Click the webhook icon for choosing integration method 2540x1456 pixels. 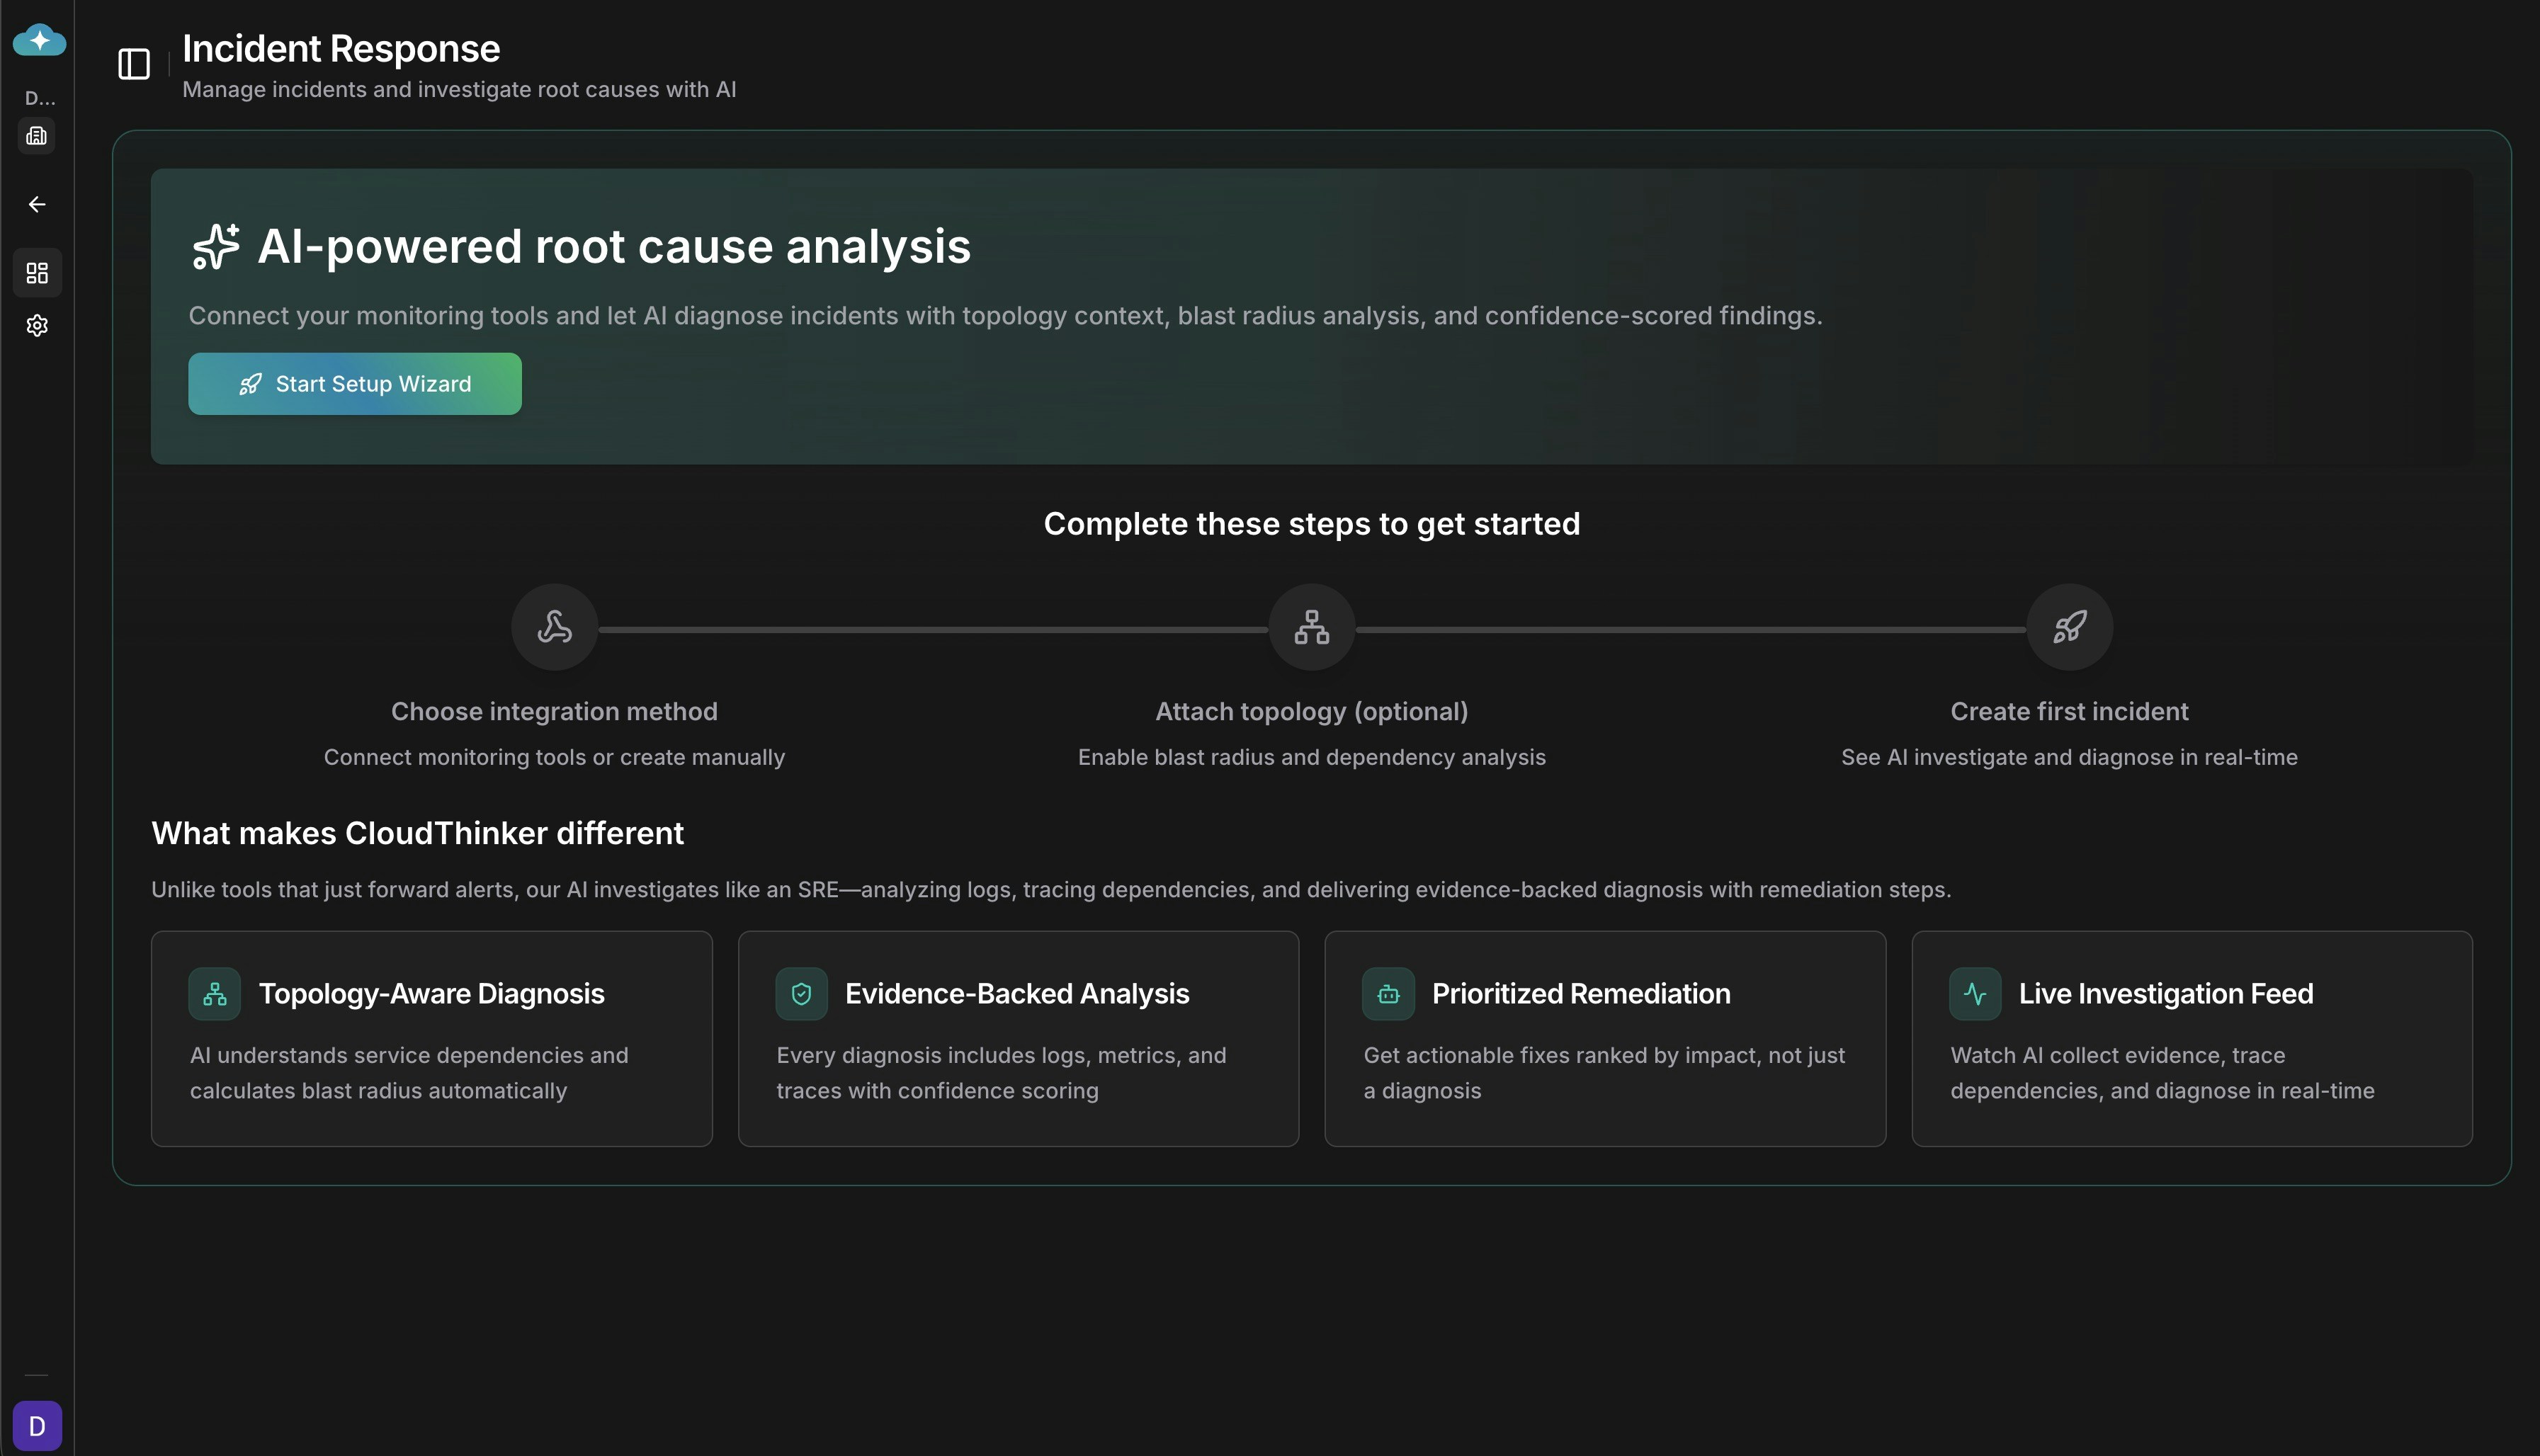[554, 627]
